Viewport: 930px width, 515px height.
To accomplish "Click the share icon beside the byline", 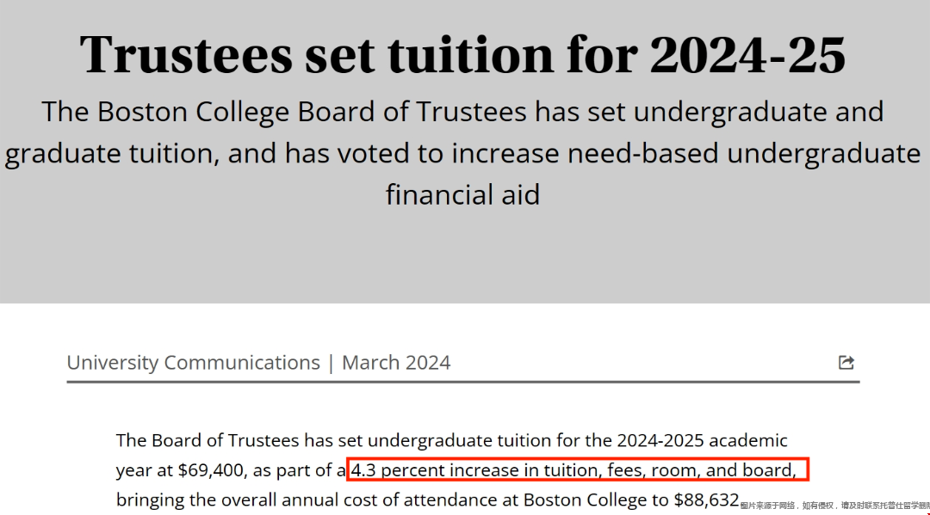I will click(846, 362).
